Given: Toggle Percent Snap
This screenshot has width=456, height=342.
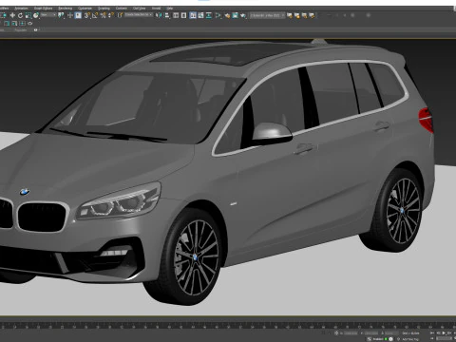Looking at the screenshot, I should pos(104,15).
